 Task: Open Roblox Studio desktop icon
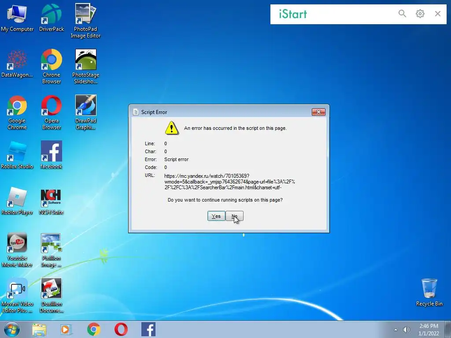coord(17,155)
